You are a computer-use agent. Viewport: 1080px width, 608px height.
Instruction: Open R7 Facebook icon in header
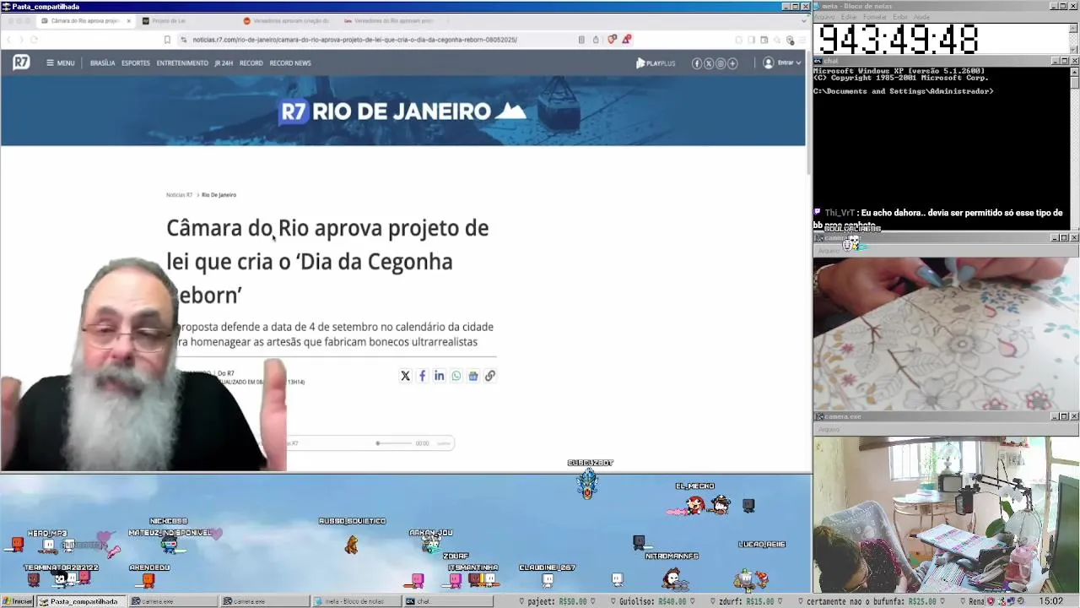[697, 63]
